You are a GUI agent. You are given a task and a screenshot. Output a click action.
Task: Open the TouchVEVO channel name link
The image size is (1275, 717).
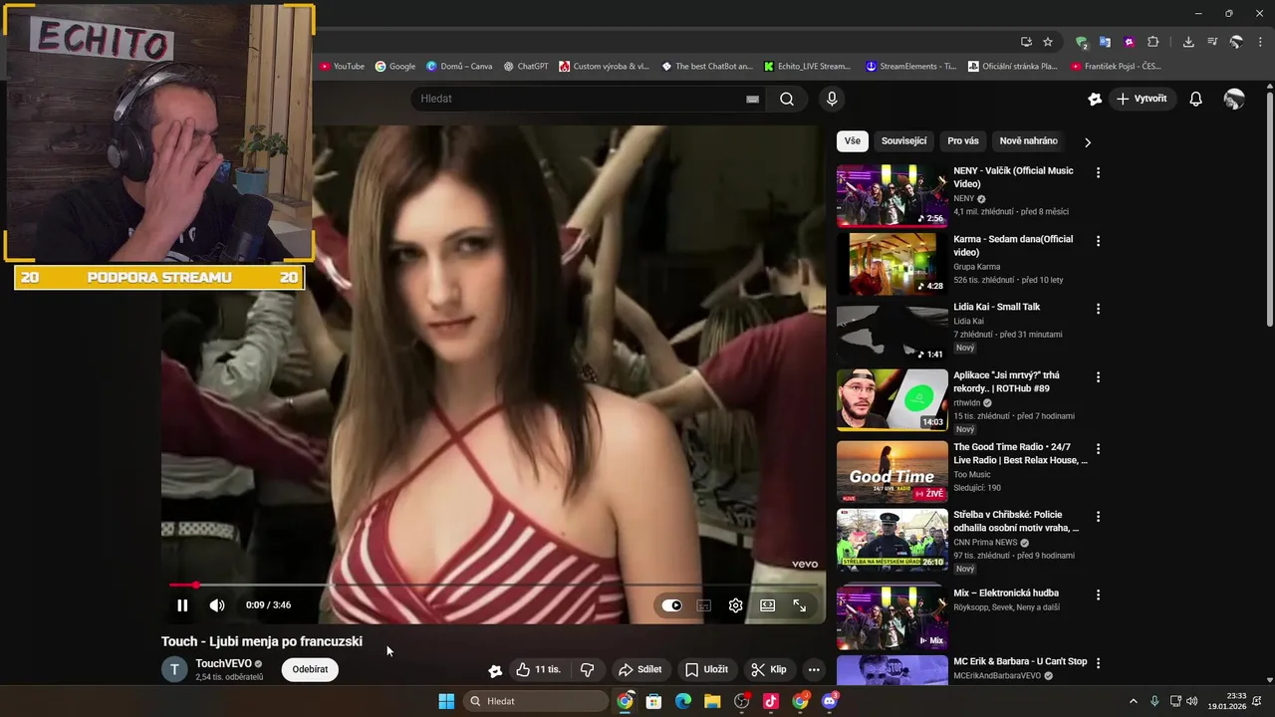(x=223, y=663)
